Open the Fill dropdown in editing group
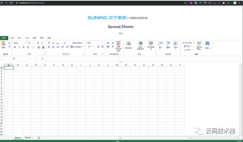Image resolution: width=243 pixels, height=142 pixels. tap(188, 46)
